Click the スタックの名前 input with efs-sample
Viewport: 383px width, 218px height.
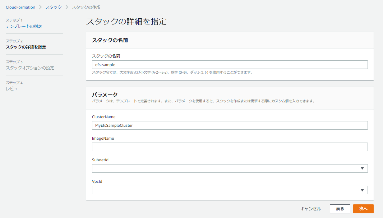230,65
